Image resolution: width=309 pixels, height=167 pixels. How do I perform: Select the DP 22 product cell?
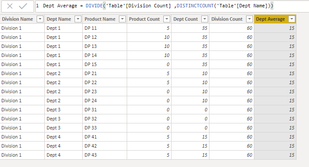tap(105, 82)
